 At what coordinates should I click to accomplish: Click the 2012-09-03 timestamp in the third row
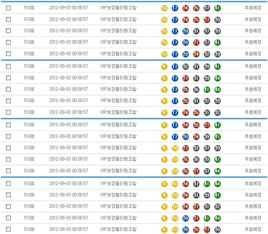tap(69, 31)
